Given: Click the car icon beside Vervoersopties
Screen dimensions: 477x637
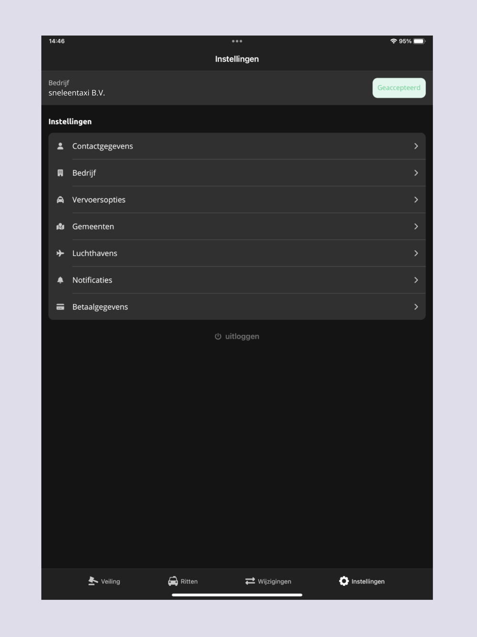Looking at the screenshot, I should coord(60,200).
